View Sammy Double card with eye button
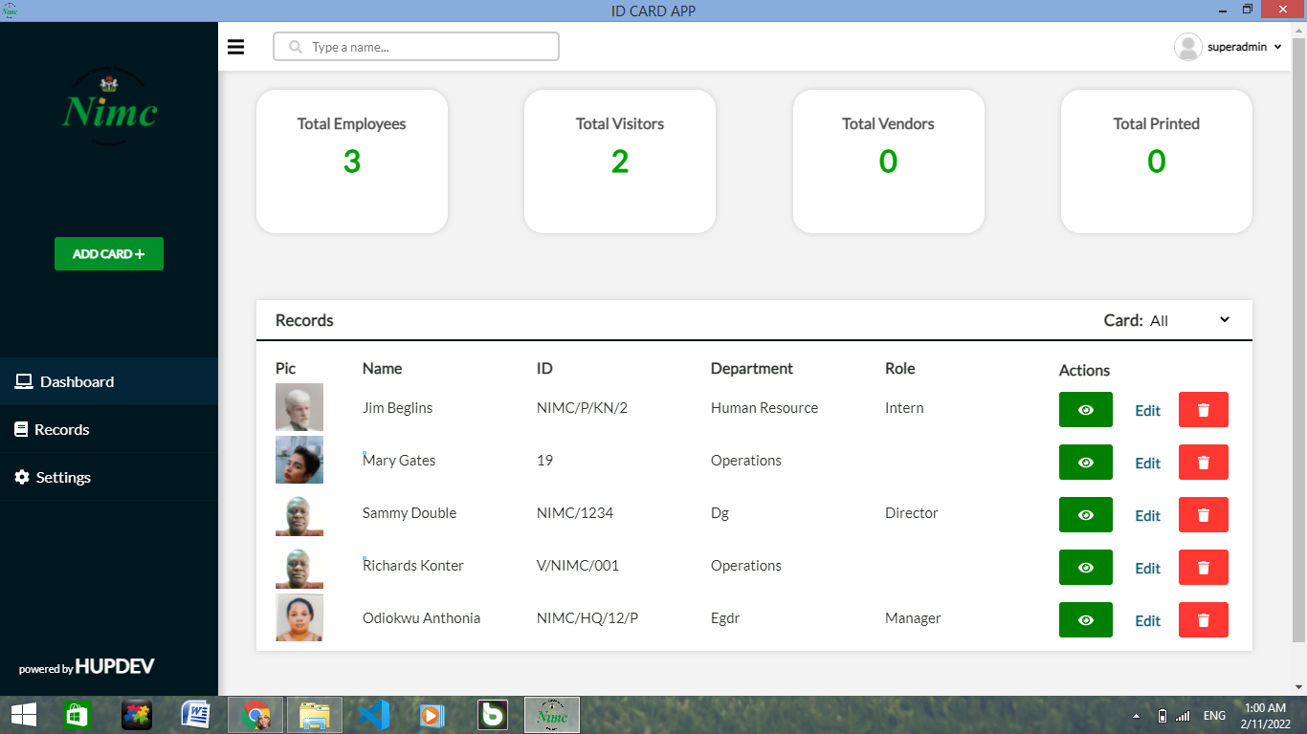This screenshot has height=734, width=1307. click(1086, 514)
